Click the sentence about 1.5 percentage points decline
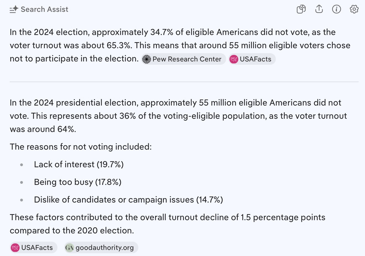The width and height of the screenshot is (365, 256). [167, 224]
